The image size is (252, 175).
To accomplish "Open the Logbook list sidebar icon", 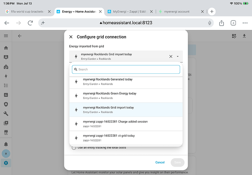I will click(x=6, y=85).
